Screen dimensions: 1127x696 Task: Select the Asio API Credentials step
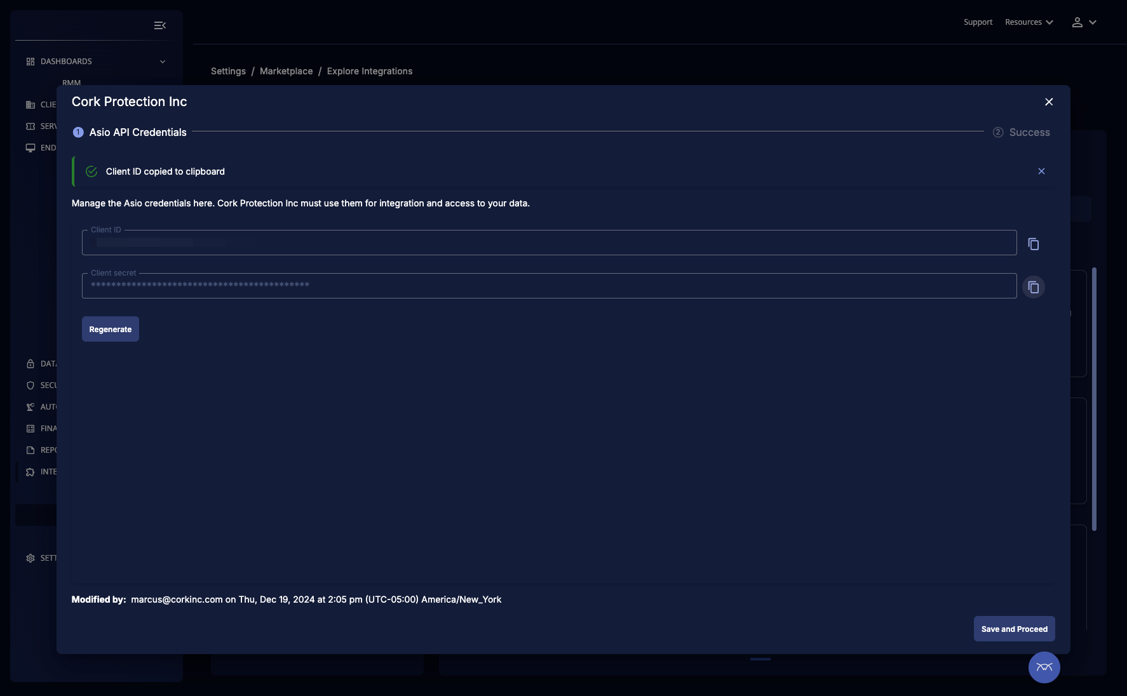point(130,132)
